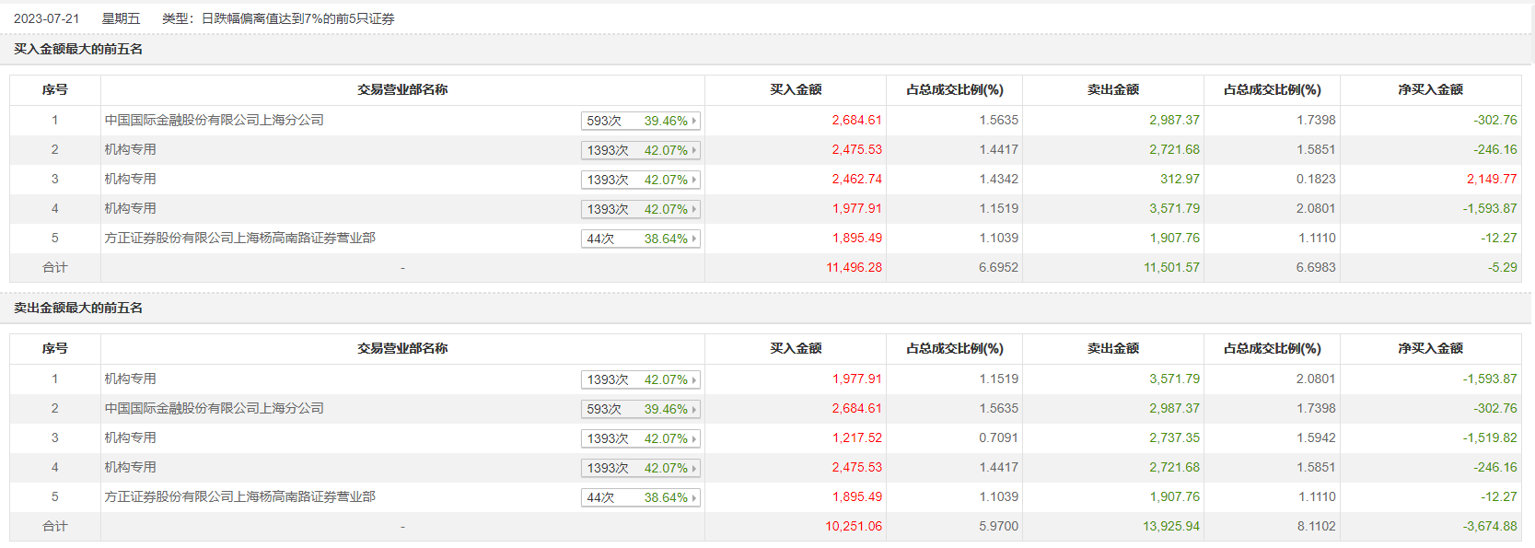This screenshot has width=1535, height=548.
Task: Expand 593次 stats arrow in top buy table
Action: point(694,121)
